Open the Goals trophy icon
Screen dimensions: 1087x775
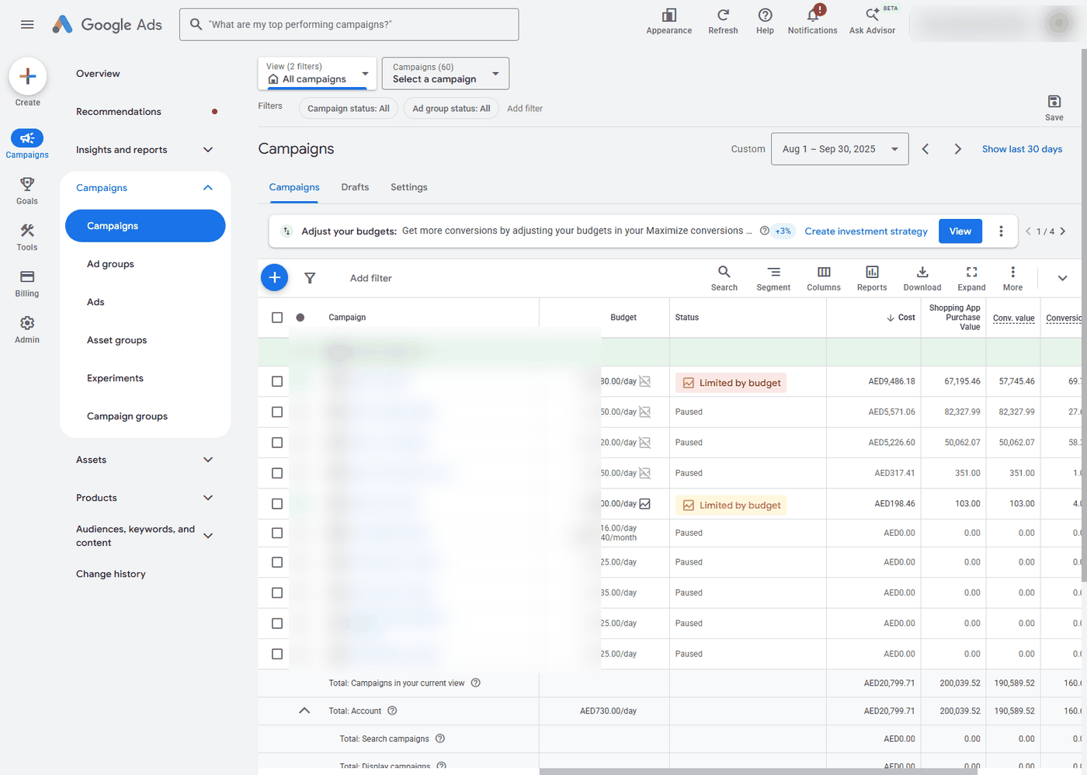27,184
